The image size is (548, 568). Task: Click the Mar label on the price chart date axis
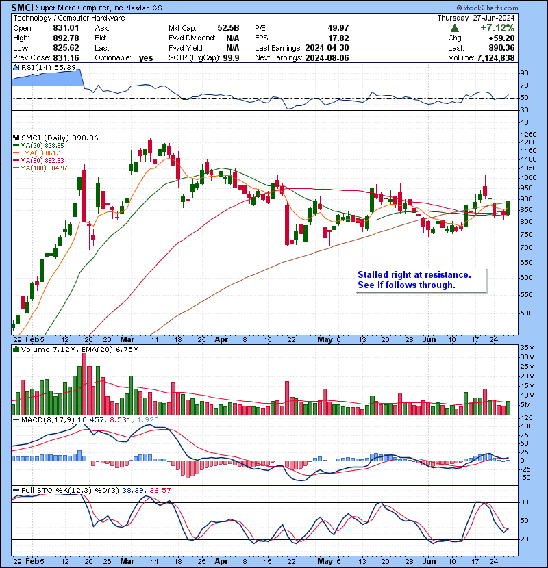pos(127,339)
